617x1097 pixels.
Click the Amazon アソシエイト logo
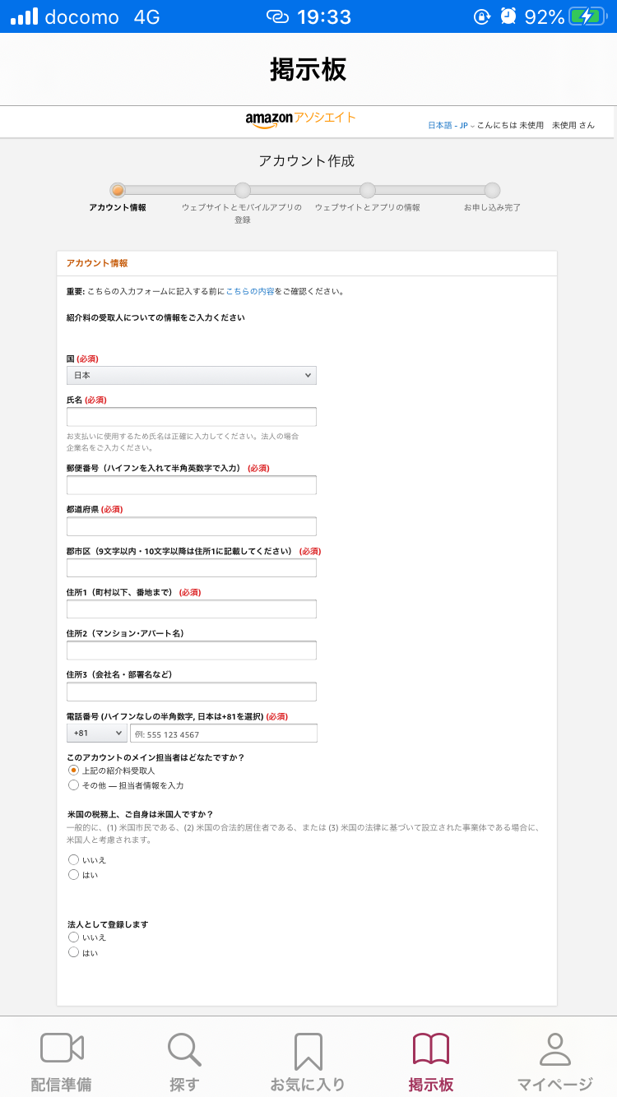pos(300,119)
